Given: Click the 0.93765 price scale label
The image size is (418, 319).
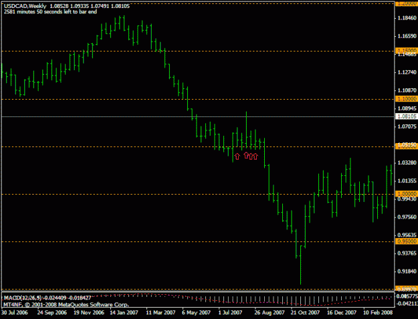Looking at the screenshot, I should [407, 253].
